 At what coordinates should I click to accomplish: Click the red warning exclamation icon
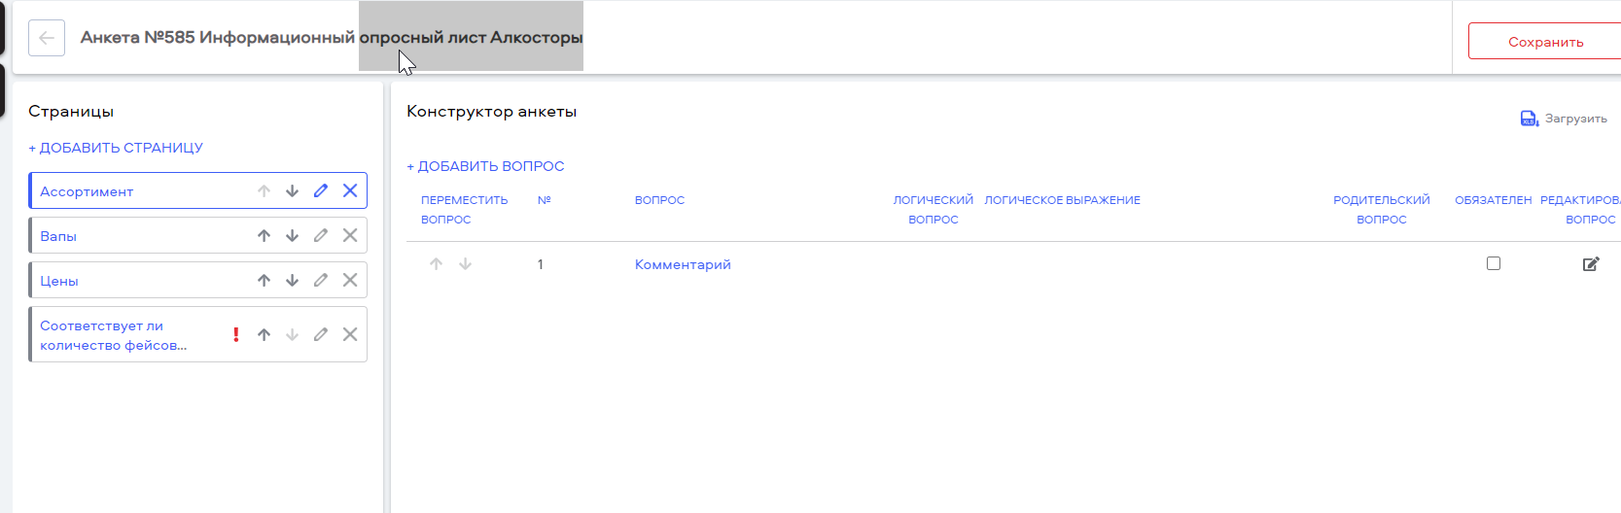235,334
